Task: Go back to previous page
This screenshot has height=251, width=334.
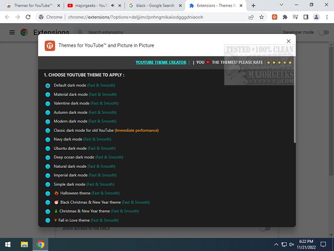Action: coord(7,17)
